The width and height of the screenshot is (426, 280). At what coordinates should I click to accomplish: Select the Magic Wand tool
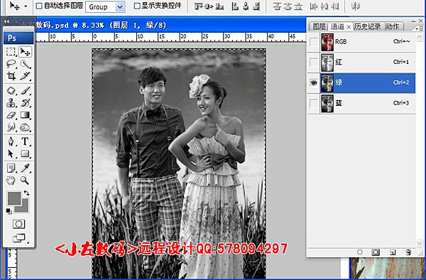pyautogui.click(x=25, y=64)
